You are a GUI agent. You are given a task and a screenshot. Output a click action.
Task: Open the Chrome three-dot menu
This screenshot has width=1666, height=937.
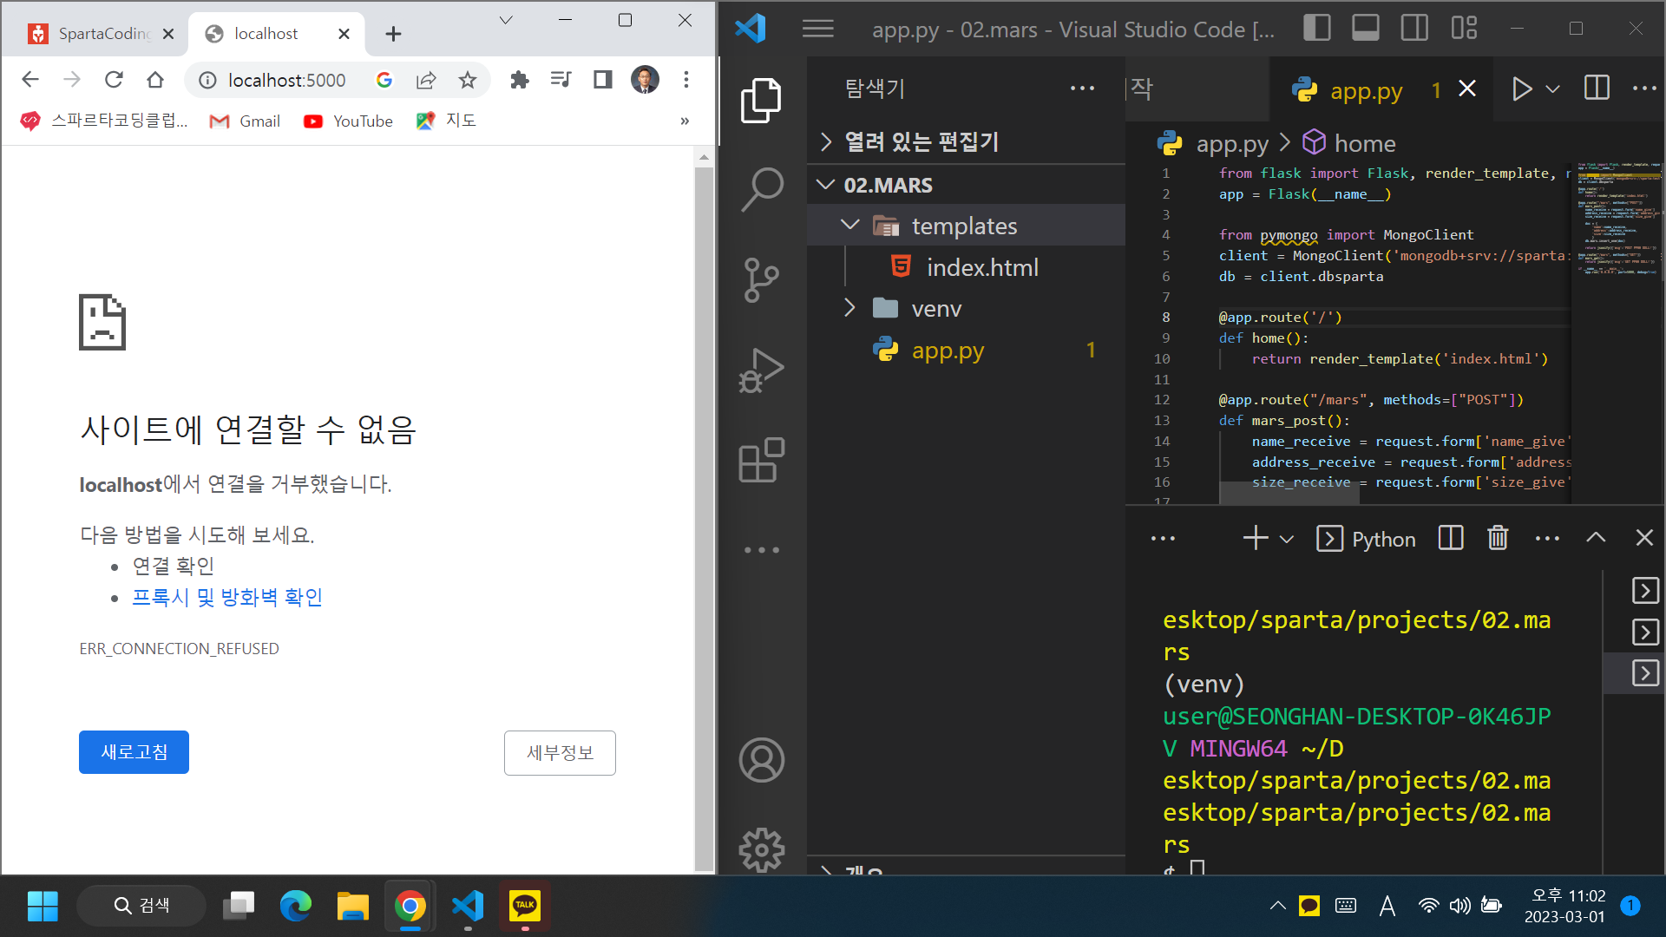pyautogui.click(x=686, y=80)
